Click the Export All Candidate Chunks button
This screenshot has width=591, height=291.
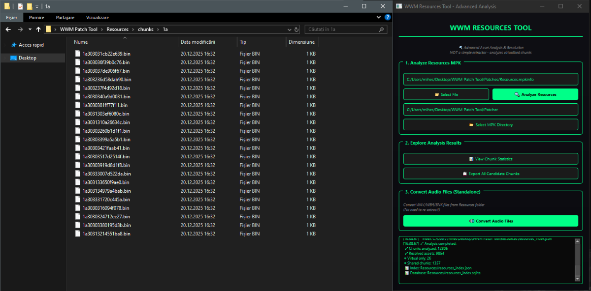click(491, 174)
